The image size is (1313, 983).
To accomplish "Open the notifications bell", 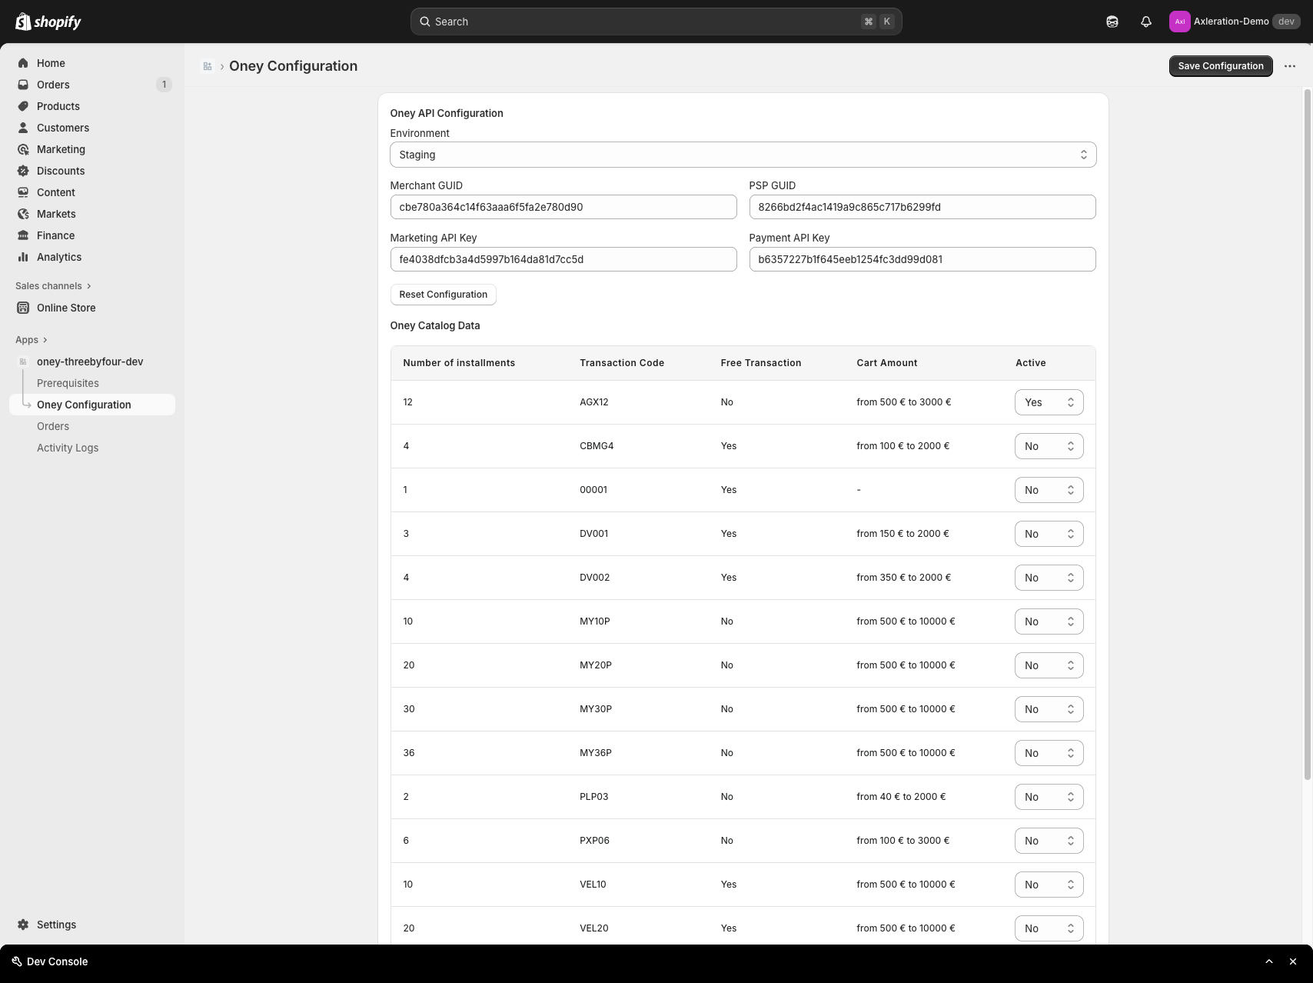I will pyautogui.click(x=1145, y=22).
